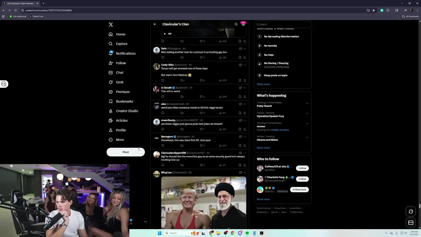Open the Messages floating button
The height and width of the screenshot is (237, 421).
(x=411, y=223)
